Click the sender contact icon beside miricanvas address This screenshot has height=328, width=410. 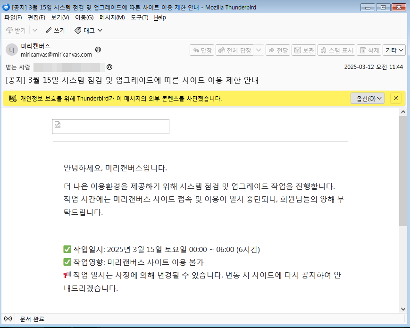tap(98, 50)
